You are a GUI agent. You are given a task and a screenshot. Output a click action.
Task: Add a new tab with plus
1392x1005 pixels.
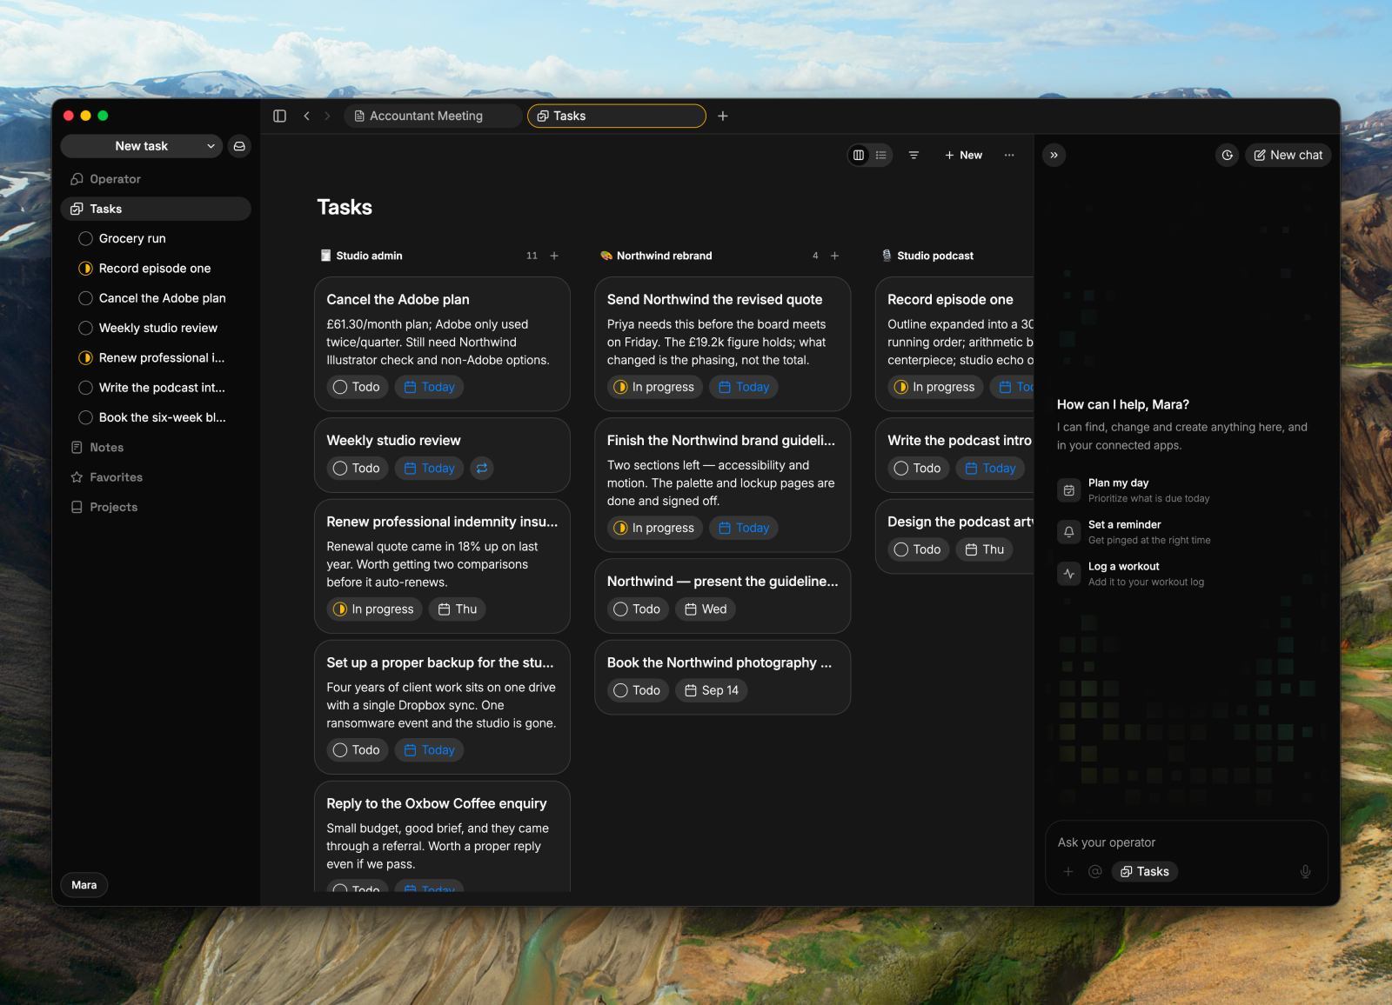(x=722, y=116)
